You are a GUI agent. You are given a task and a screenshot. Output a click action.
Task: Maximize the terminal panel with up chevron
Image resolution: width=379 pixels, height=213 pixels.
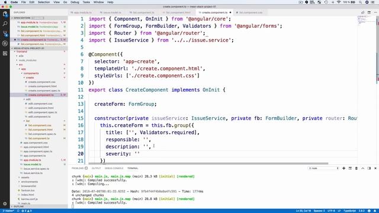coord(362,168)
